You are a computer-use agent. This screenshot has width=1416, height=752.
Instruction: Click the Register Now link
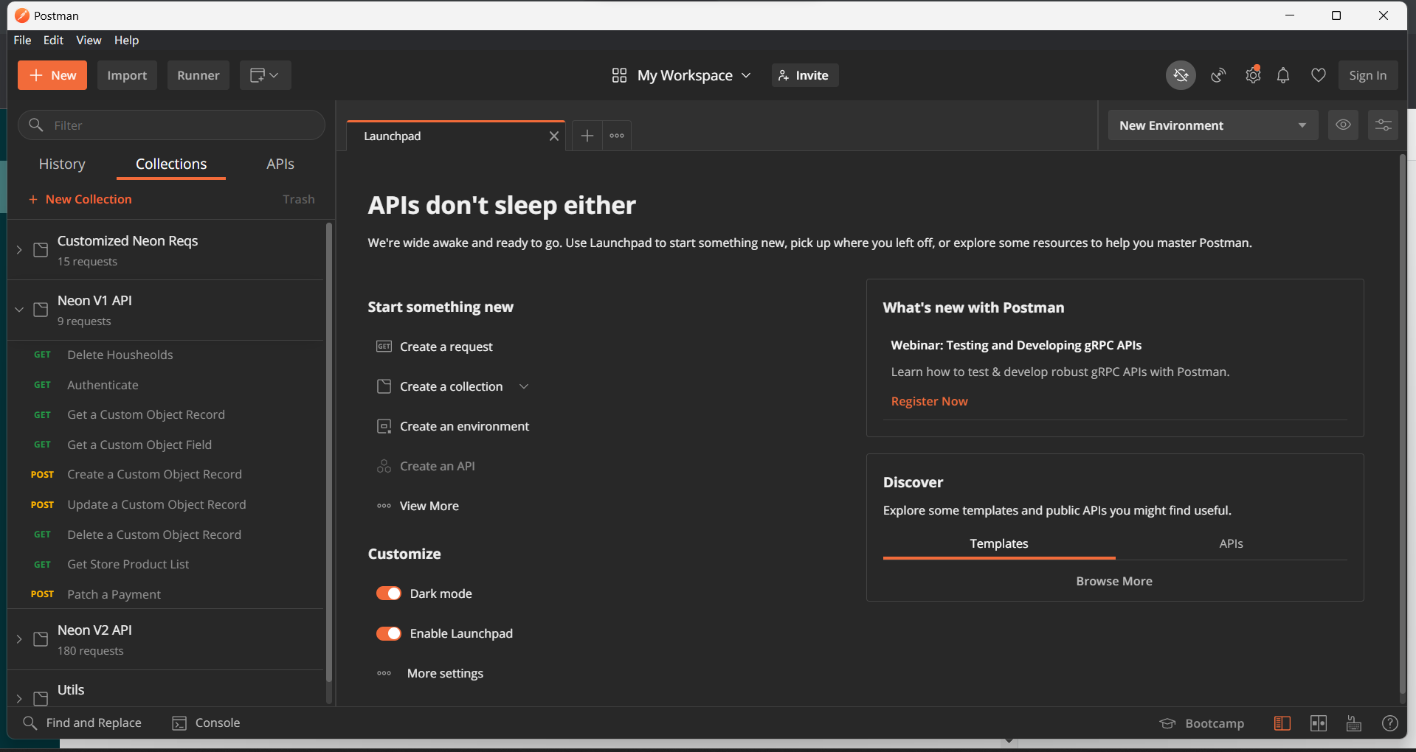tap(929, 401)
